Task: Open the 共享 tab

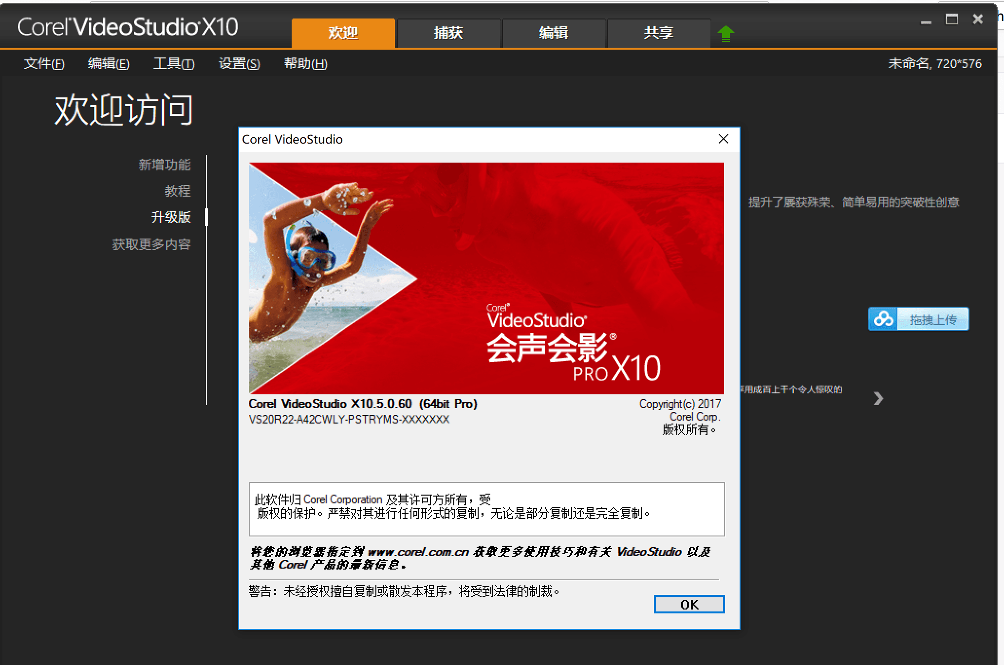Action: 658,33
